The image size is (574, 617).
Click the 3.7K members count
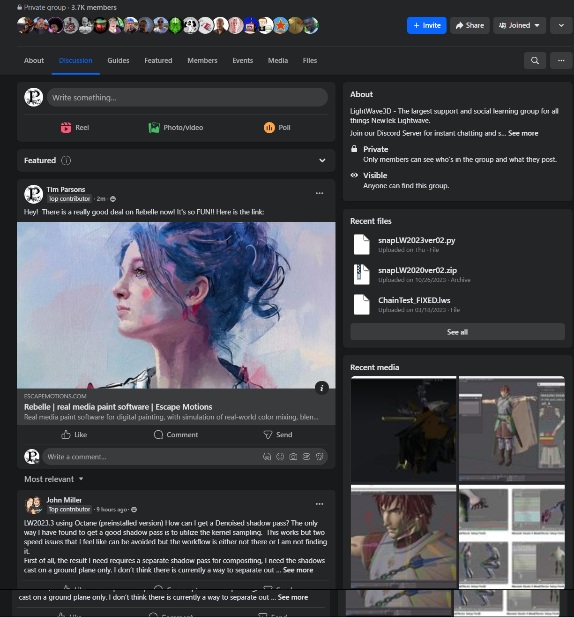[94, 8]
